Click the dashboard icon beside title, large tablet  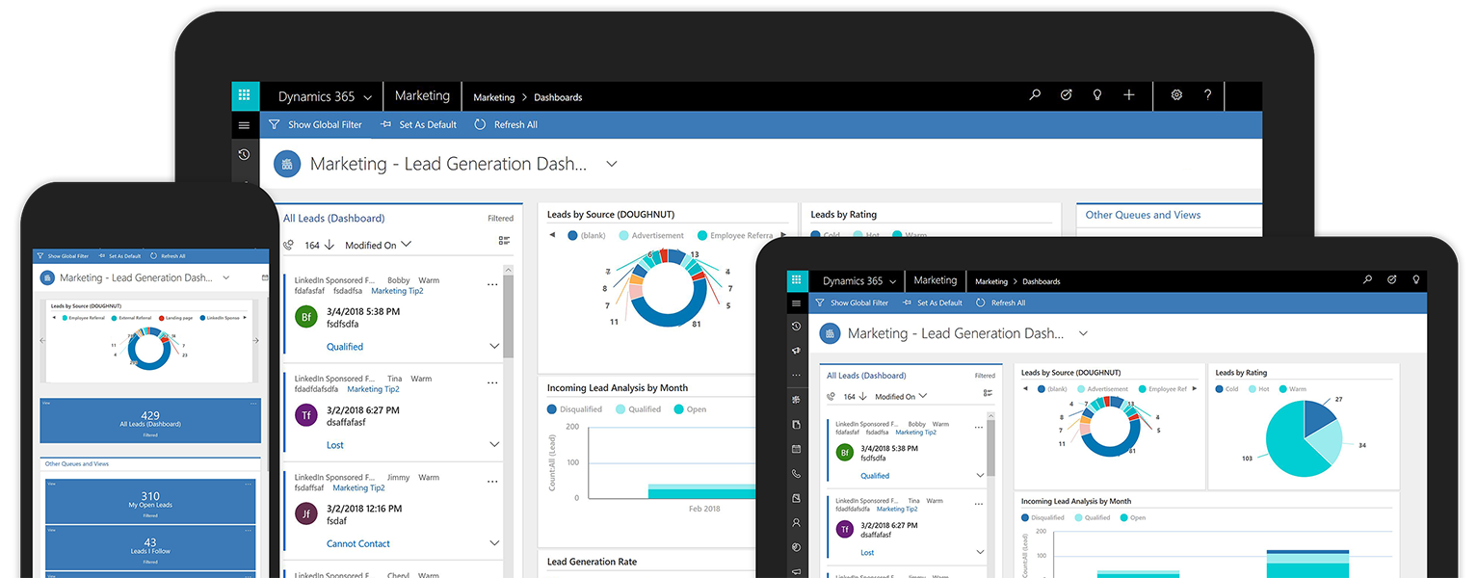(287, 164)
